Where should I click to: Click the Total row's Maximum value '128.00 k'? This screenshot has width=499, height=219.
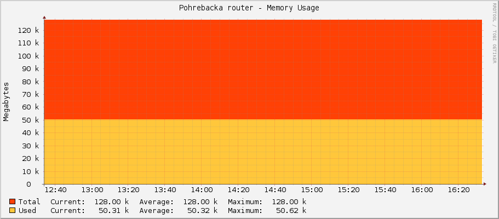click(289, 201)
